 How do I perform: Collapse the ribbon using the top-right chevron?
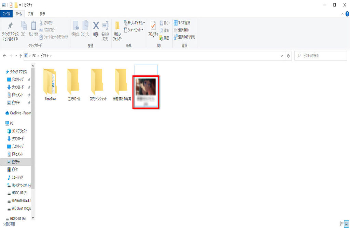point(342,14)
